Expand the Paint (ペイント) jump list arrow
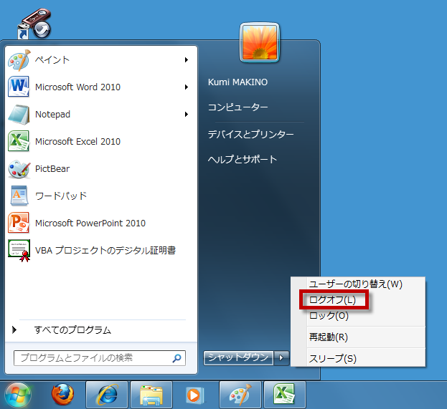This screenshot has height=409, width=447. point(186,59)
